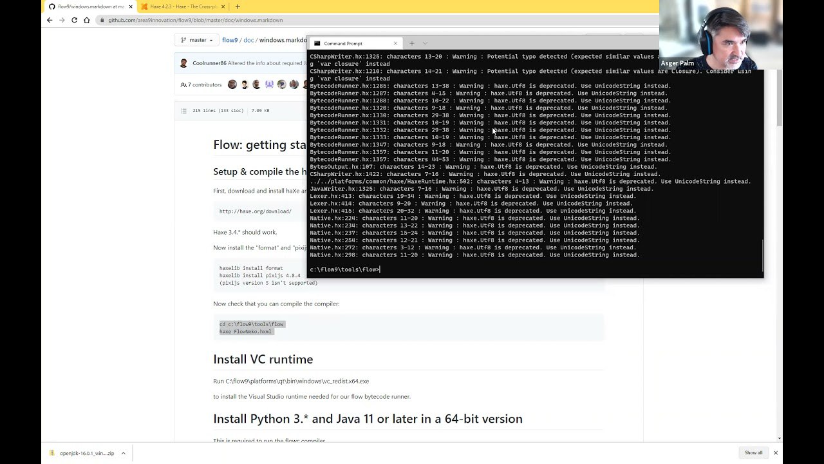Click the terminal prompt line c:\flow9\tools\flow>
The width and height of the screenshot is (824, 464).
tap(345, 269)
